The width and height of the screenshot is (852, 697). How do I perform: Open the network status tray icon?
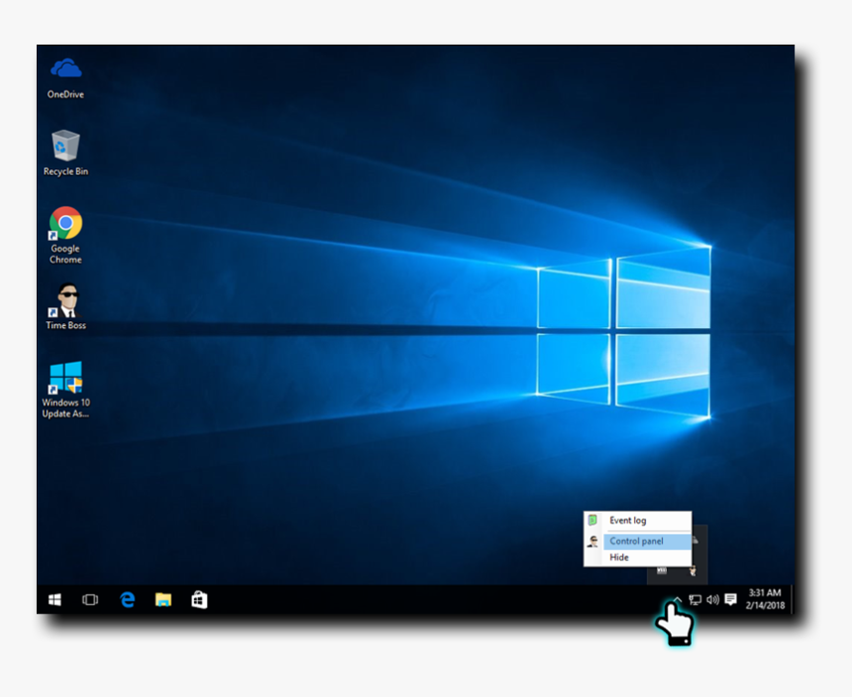[x=694, y=600]
